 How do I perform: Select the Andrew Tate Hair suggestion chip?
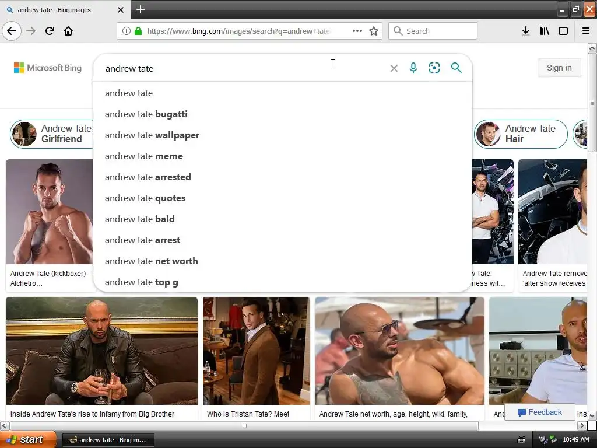(521, 134)
